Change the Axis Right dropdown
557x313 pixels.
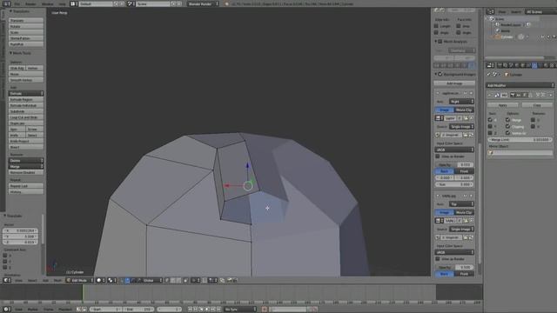(461, 102)
